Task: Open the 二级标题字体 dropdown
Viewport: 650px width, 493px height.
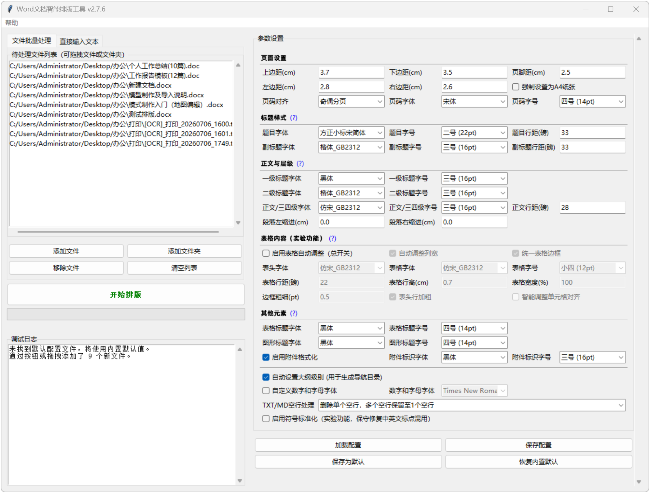Action: (x=351, y=193)
